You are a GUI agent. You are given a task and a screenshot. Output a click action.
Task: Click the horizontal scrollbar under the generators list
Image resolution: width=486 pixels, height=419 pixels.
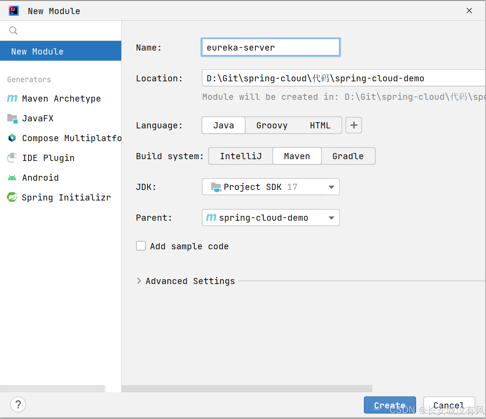[x=52, y=389]
